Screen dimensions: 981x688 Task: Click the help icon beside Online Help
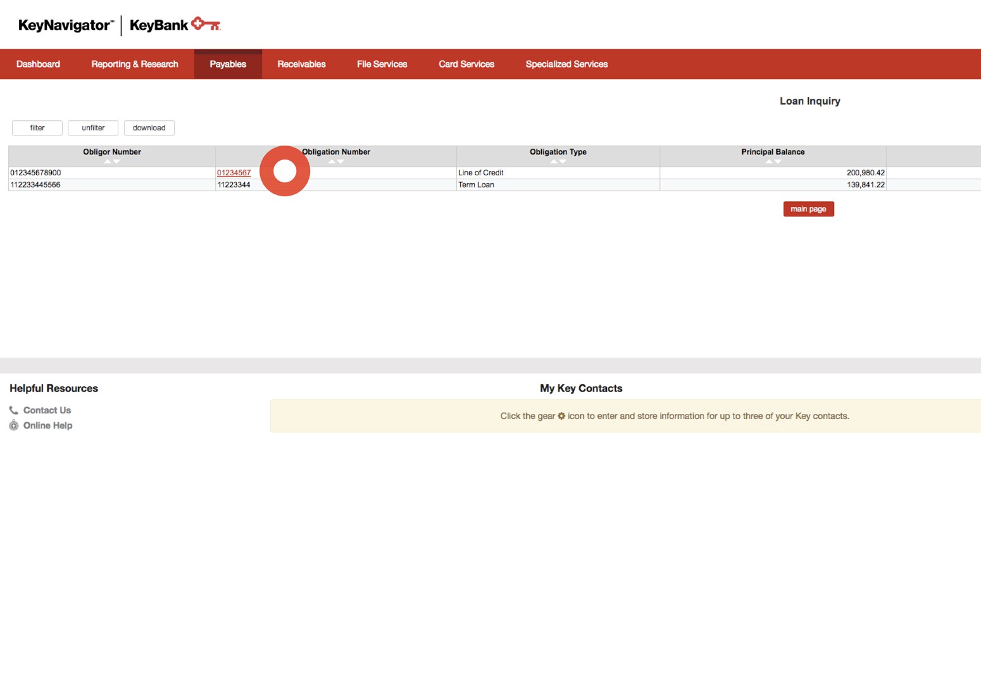pos(13,425)
